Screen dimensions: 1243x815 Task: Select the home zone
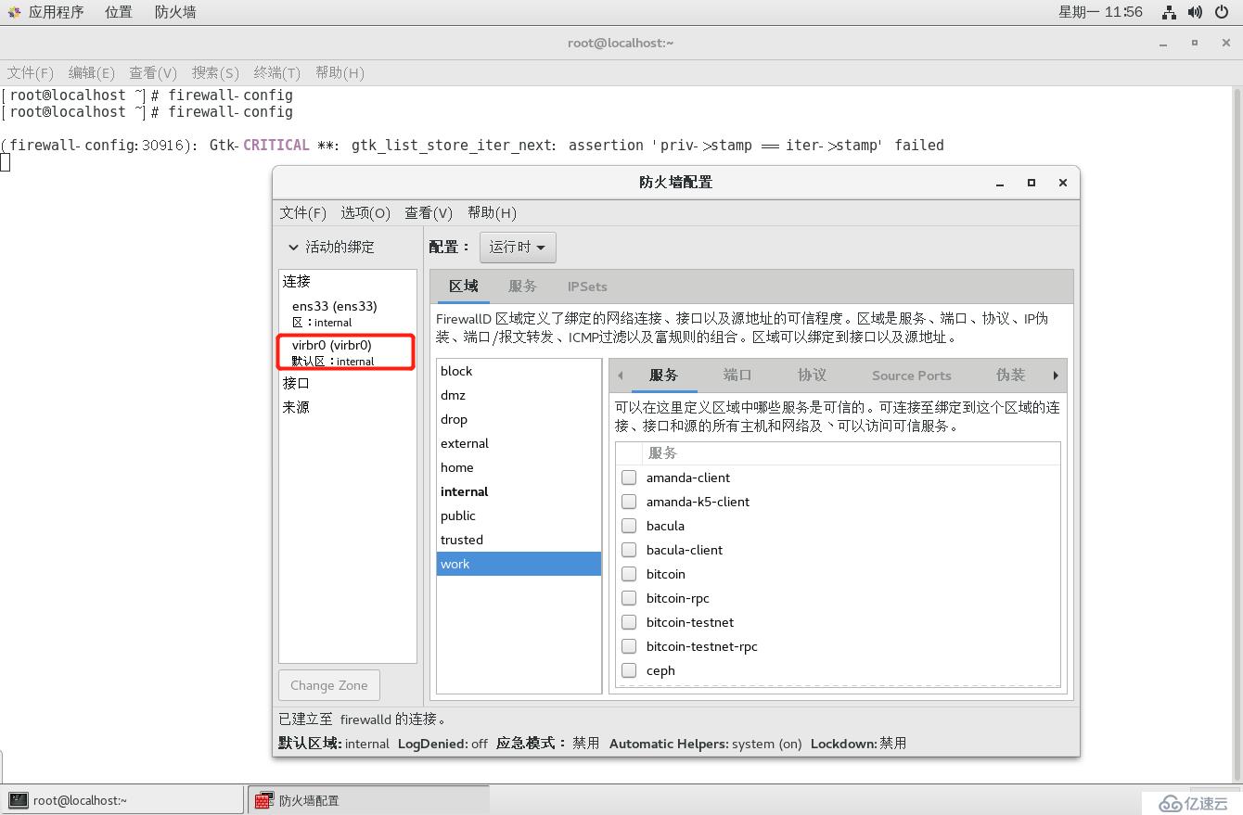519,467
